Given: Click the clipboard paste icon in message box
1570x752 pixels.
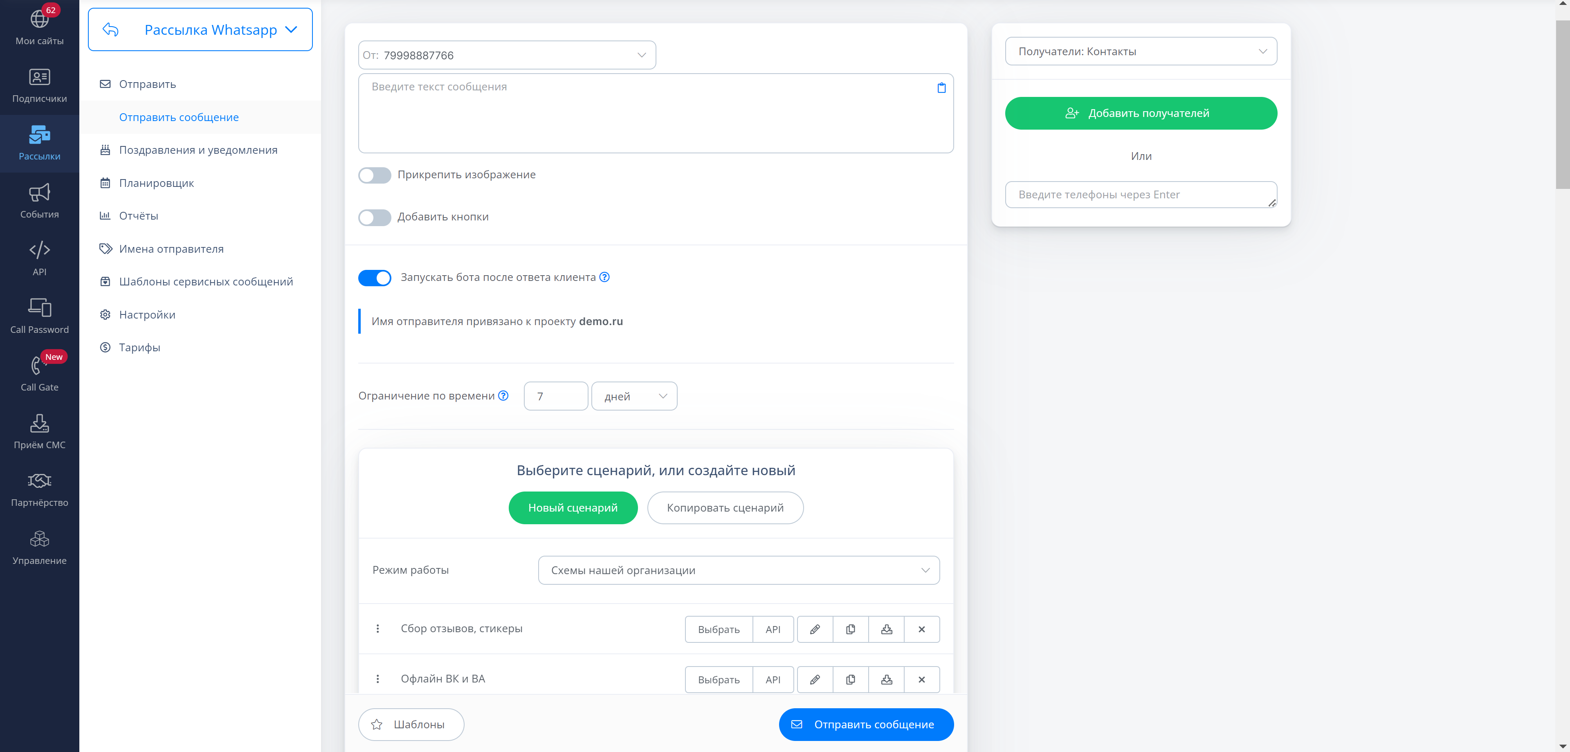Looking at the screenshot, I should [x=941, y=88].
